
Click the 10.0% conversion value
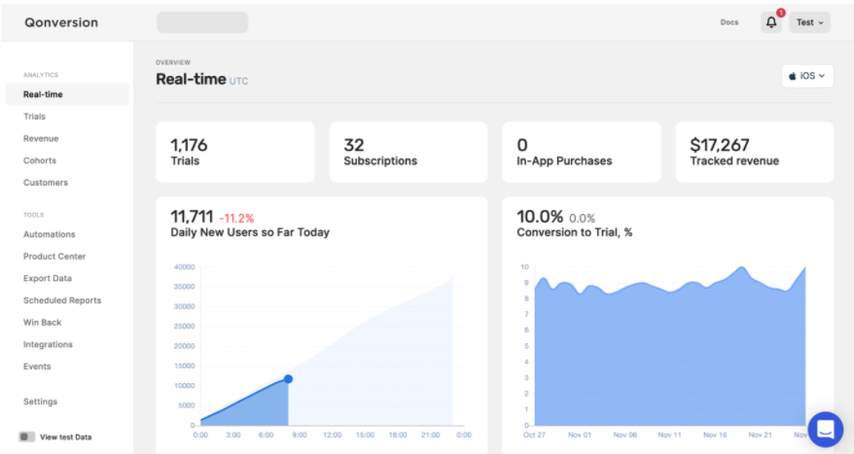pos(540,217)
